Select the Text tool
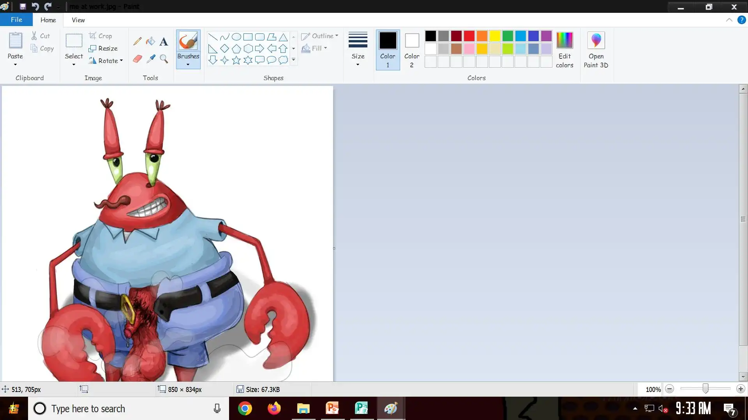This screenshot has height=420, width=748. pos(164,42)
